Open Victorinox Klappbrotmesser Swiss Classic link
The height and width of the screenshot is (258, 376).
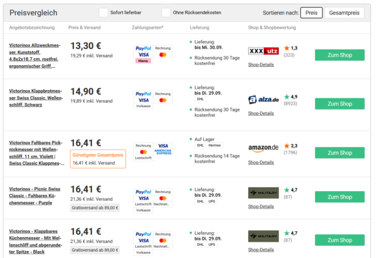[x=36, y=98]
